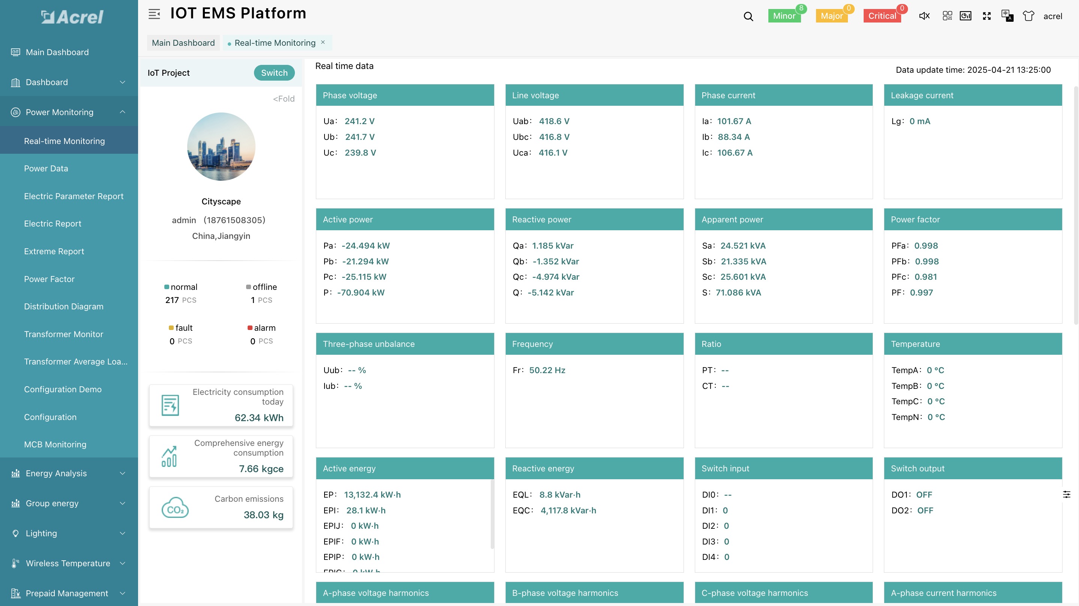Screen dimensions: 1079x606
Task: Open Power Data in sidebar
Action: [69, 168]
